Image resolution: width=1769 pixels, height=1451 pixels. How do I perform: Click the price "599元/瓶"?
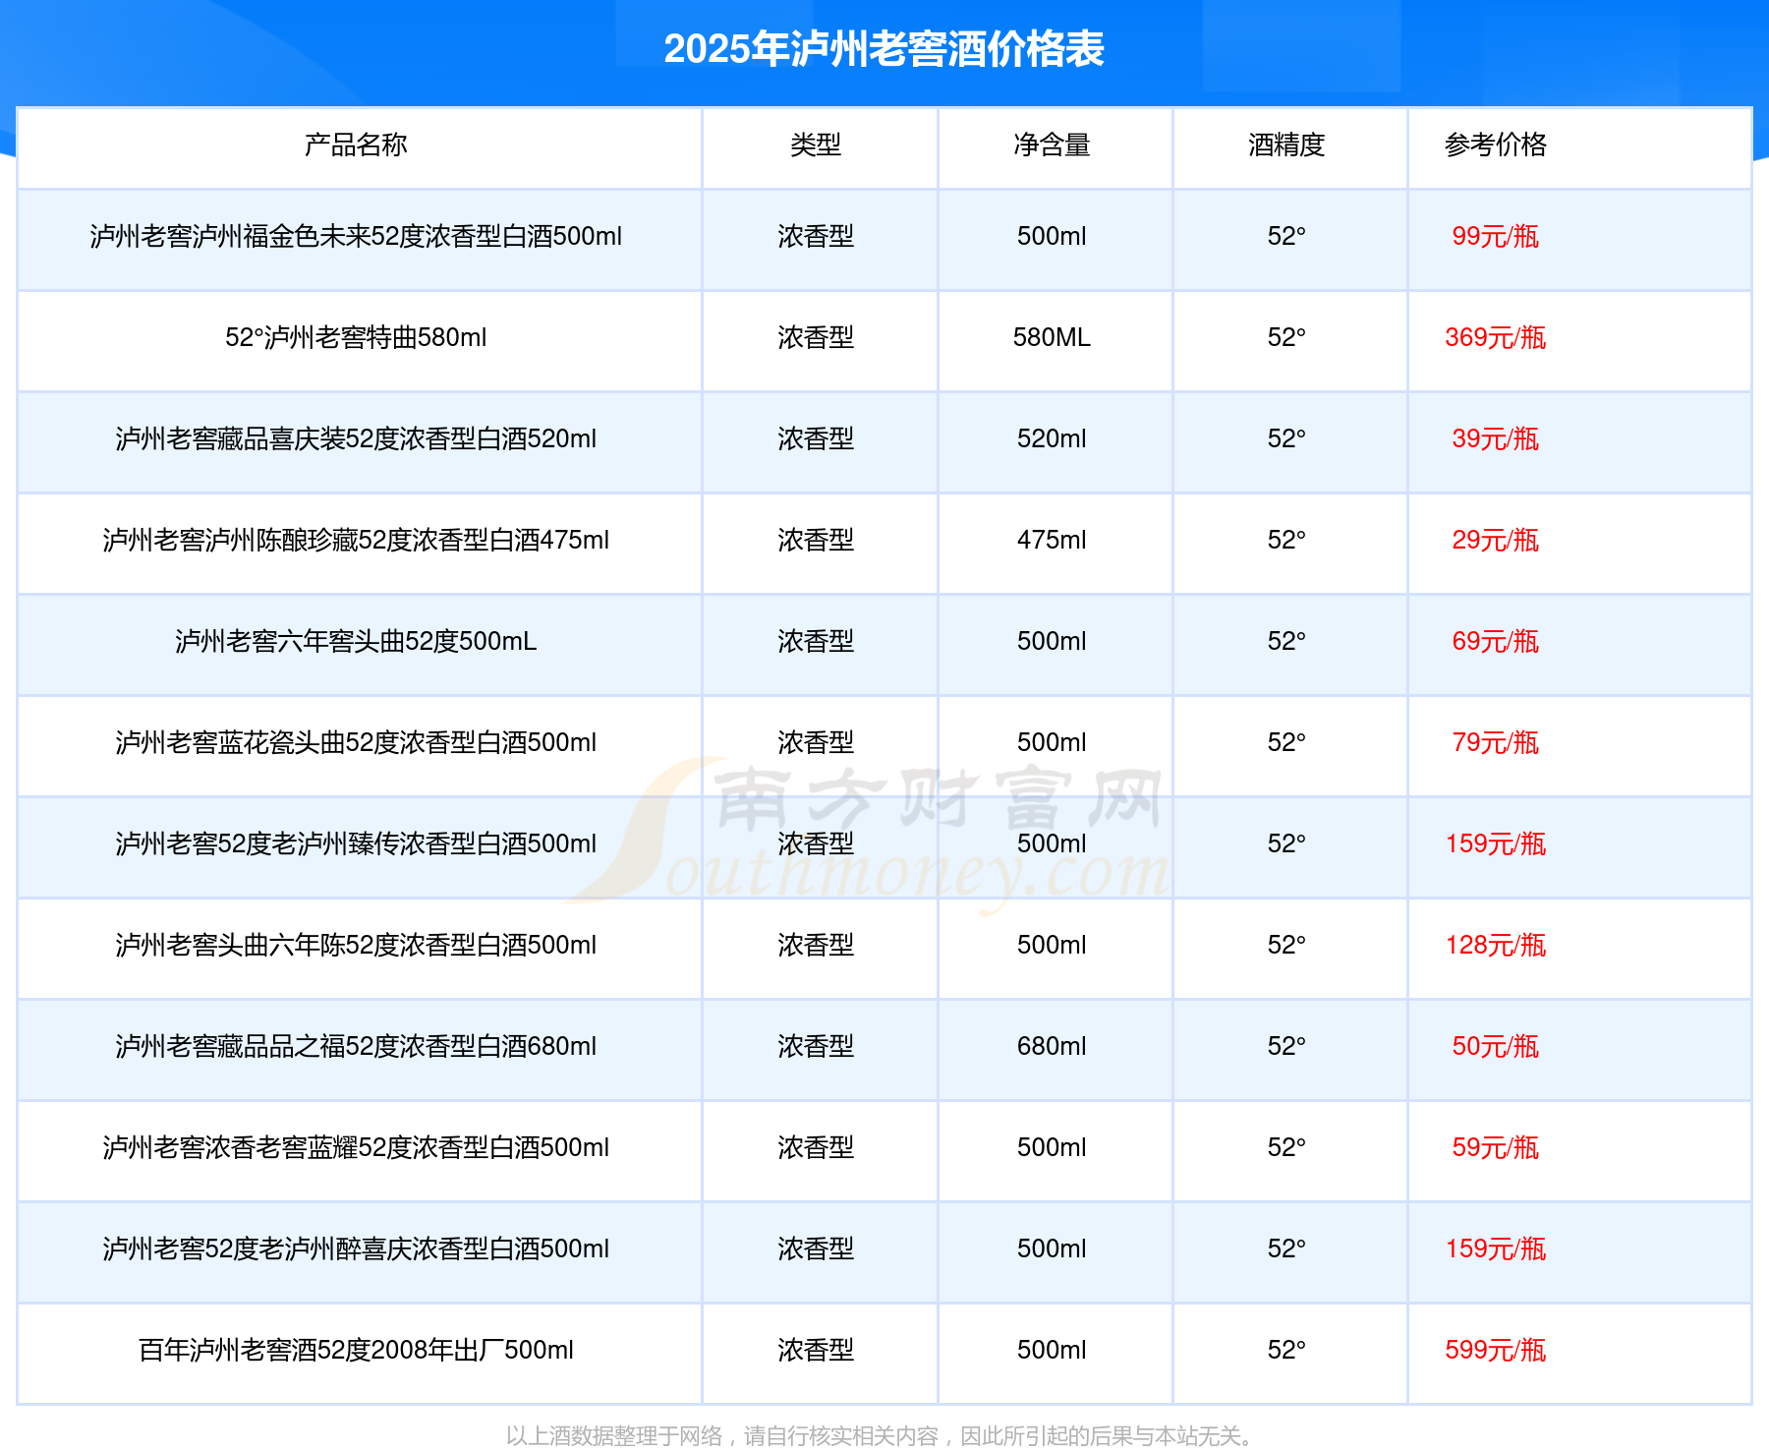pos(1495,1351)
